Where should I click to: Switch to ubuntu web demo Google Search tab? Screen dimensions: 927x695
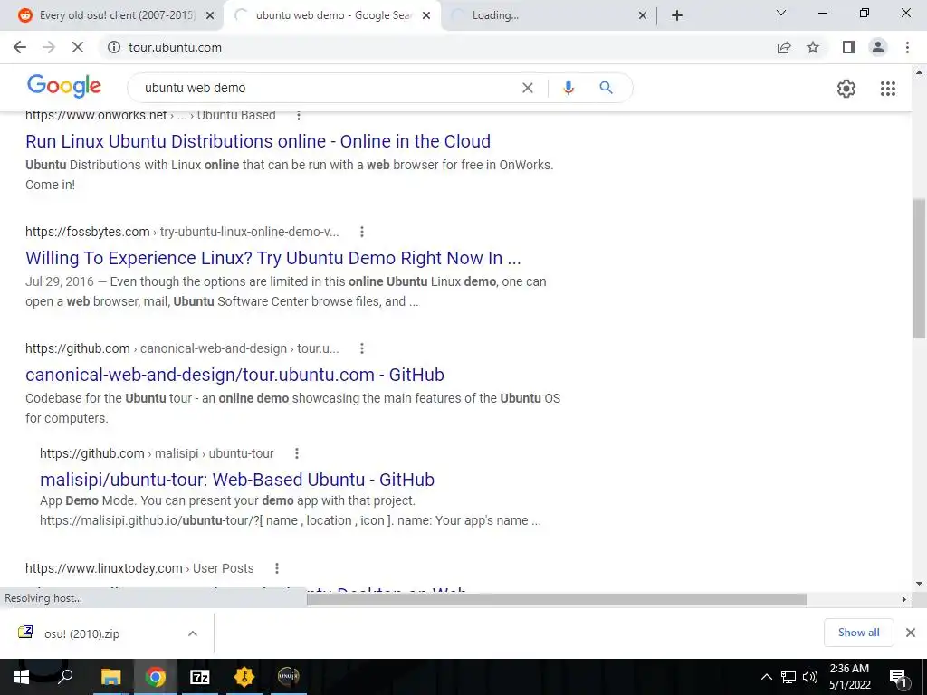[x=333, y=15]
